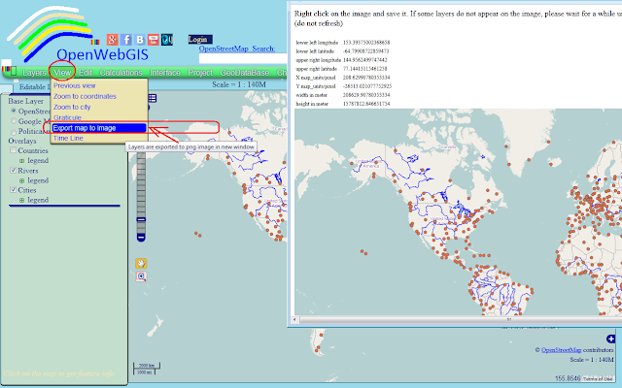Viewport: 622px width, 388px height.
Task: Select OpenStreetMap base layer radio
Action: click(14, 111)
